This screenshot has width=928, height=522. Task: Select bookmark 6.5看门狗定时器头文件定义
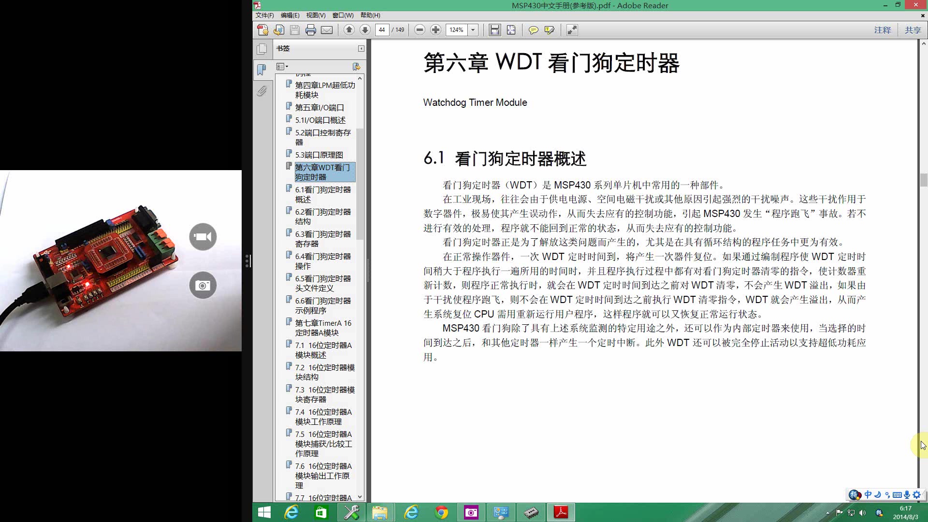point(323,283)
